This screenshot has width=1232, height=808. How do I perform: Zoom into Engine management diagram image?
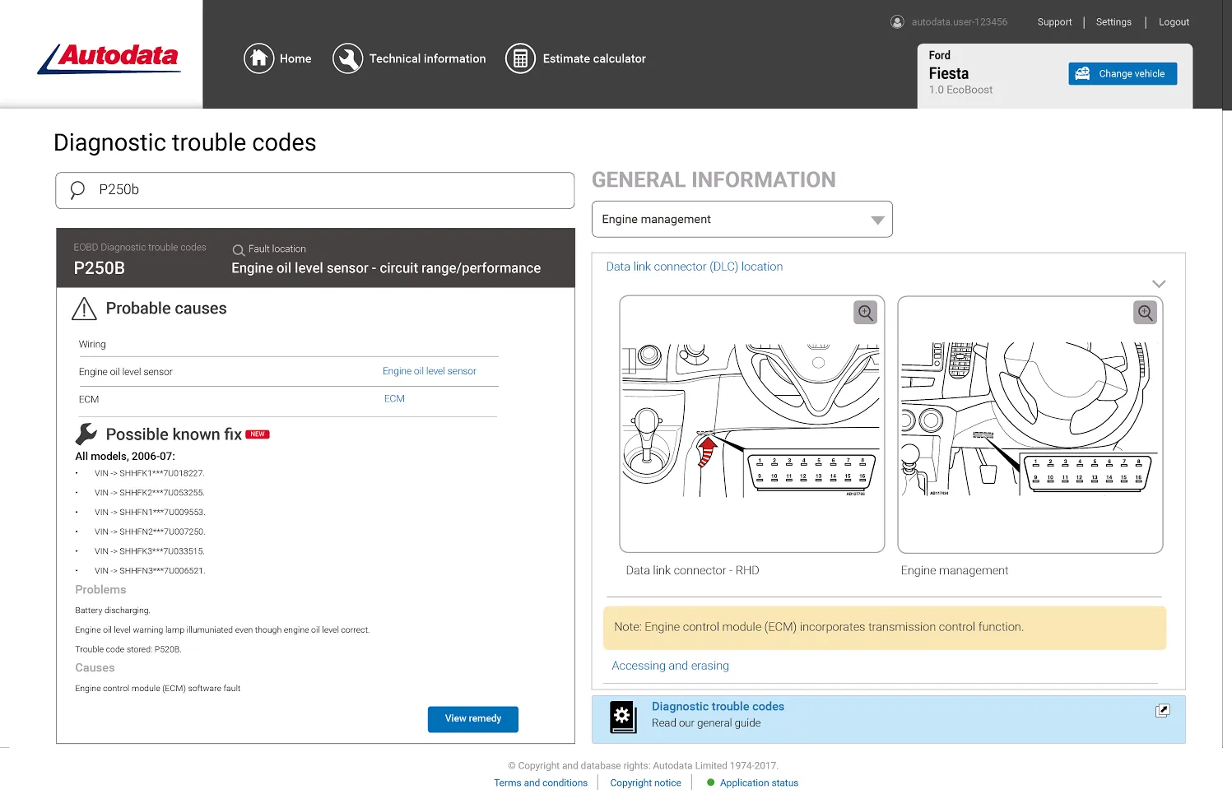pos(1145,313)
